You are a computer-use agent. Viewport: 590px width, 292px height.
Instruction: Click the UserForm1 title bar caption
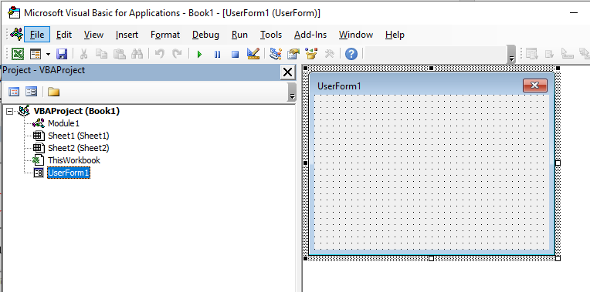coord(339,86)
